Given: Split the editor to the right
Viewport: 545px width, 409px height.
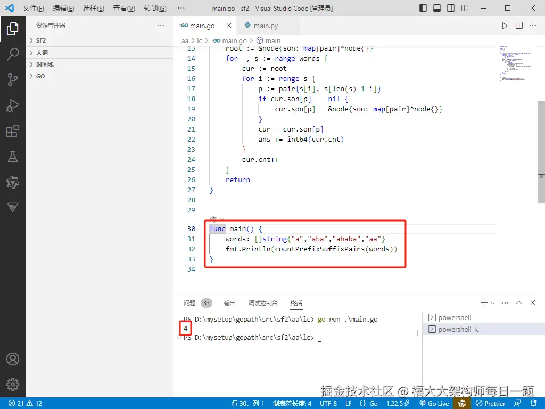Looking at the screenshot, I should coord(519,26).
